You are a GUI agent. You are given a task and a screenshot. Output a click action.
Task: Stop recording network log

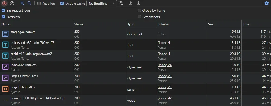4,3
